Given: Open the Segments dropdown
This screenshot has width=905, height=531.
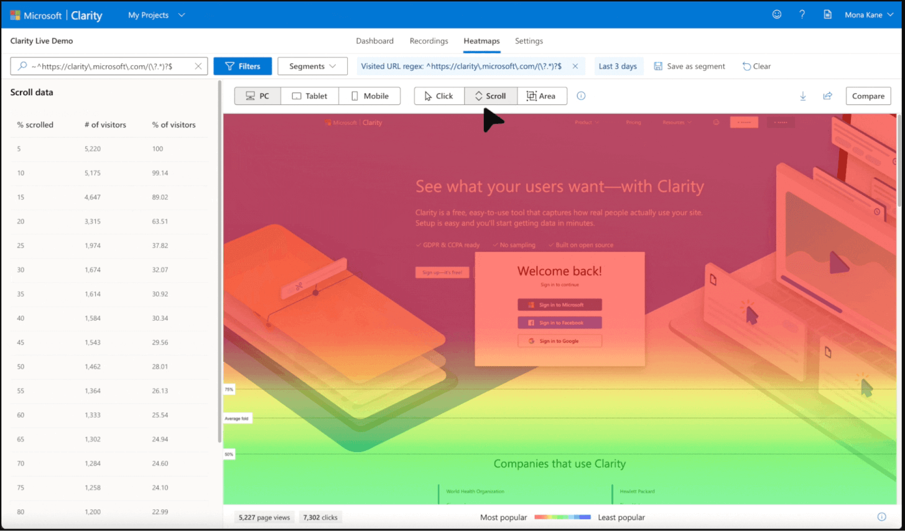Looking at the screenshot, I should 312,66.
